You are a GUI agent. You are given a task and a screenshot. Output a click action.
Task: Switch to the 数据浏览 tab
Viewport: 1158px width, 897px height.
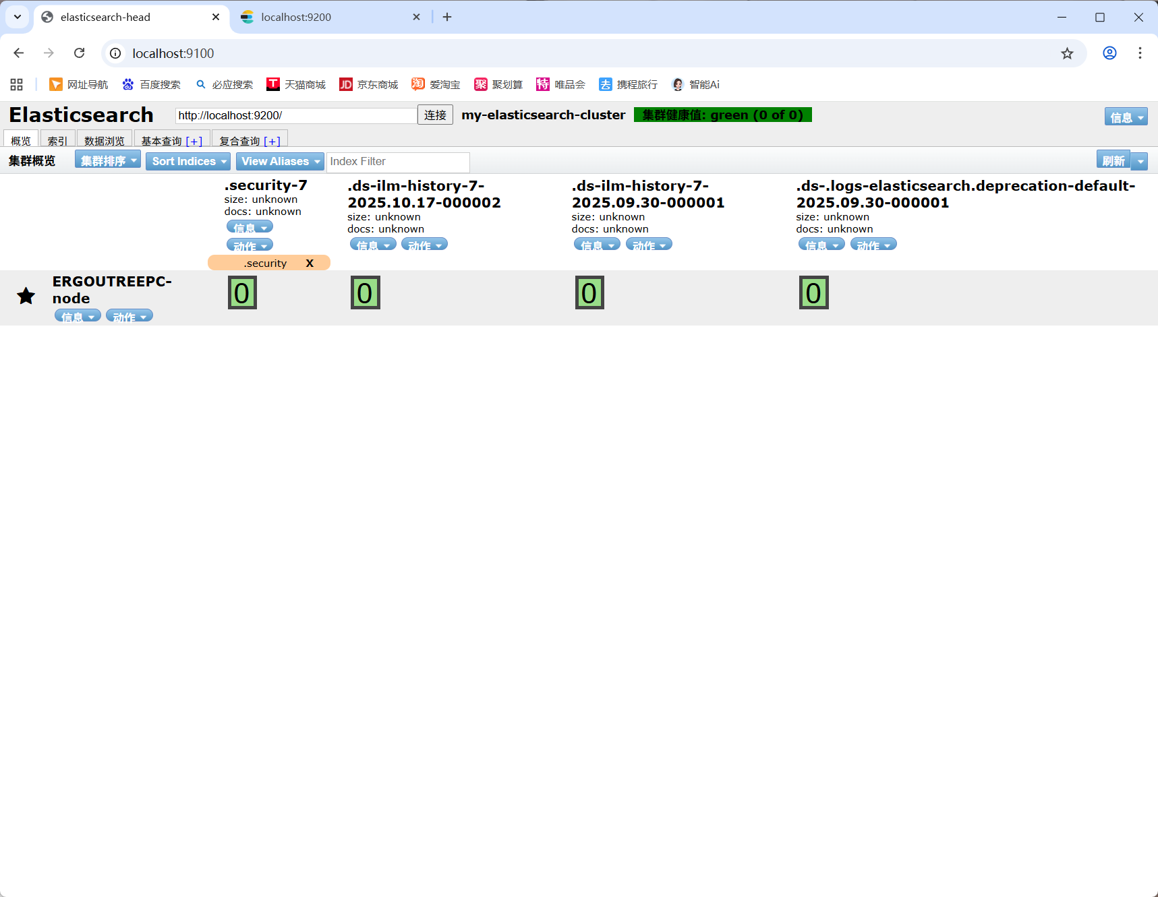[x=105, y=140]
